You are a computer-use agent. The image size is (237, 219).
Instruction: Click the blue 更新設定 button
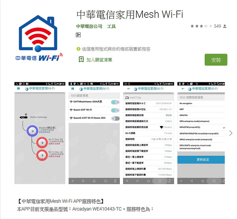coord(201,160)
